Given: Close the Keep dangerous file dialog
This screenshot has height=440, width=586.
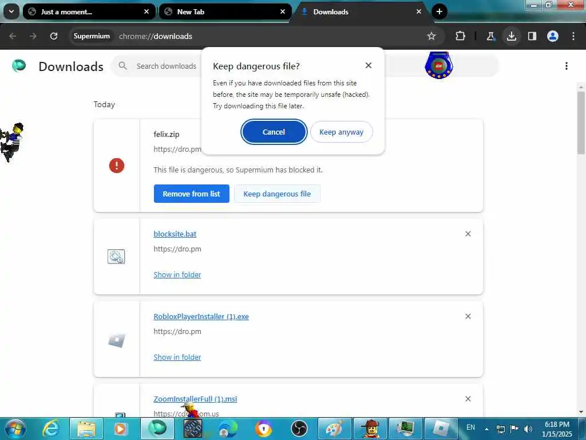Looking at the screenshot, I should (x=368, y=65).
